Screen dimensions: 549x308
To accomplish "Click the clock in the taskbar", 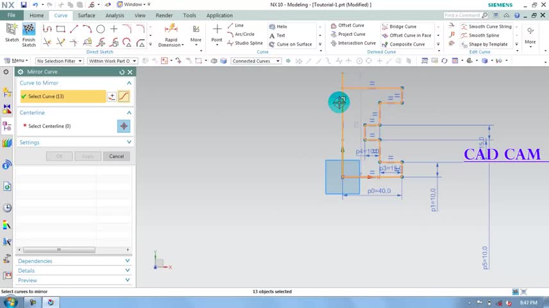I will point(528,302).
